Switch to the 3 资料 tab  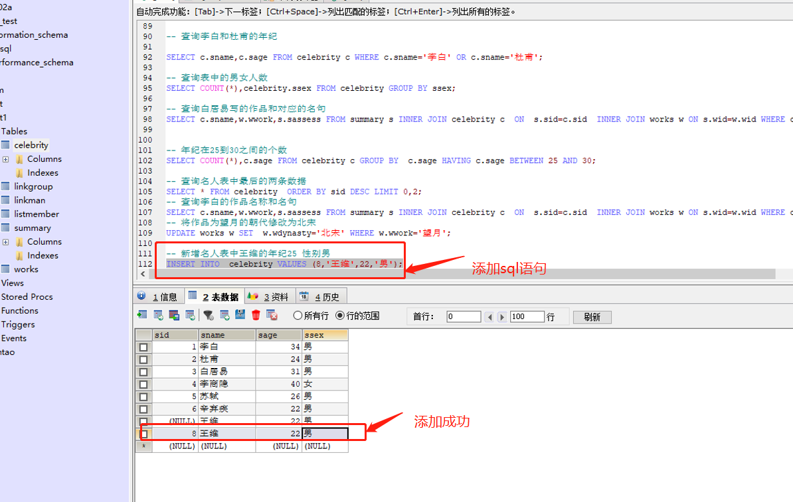pos(269,296)
